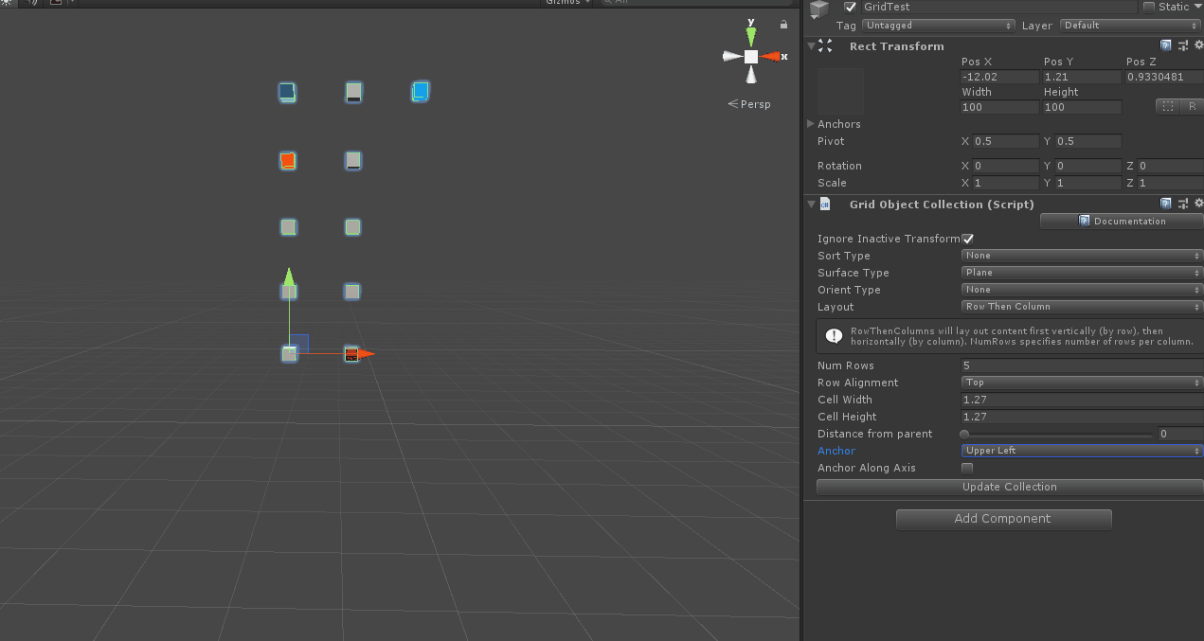Grab the green Y move arrow handle

(289, 276)
